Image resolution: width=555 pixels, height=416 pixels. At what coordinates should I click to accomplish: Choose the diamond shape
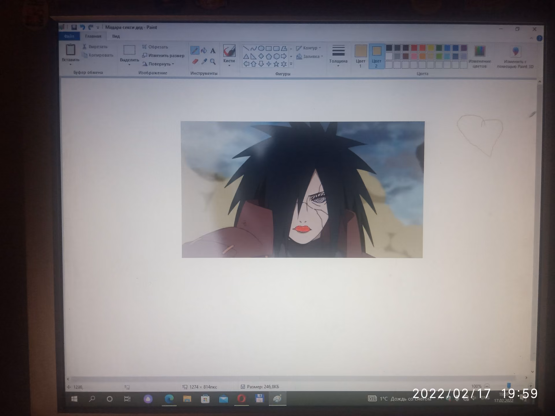pos(261,56)
